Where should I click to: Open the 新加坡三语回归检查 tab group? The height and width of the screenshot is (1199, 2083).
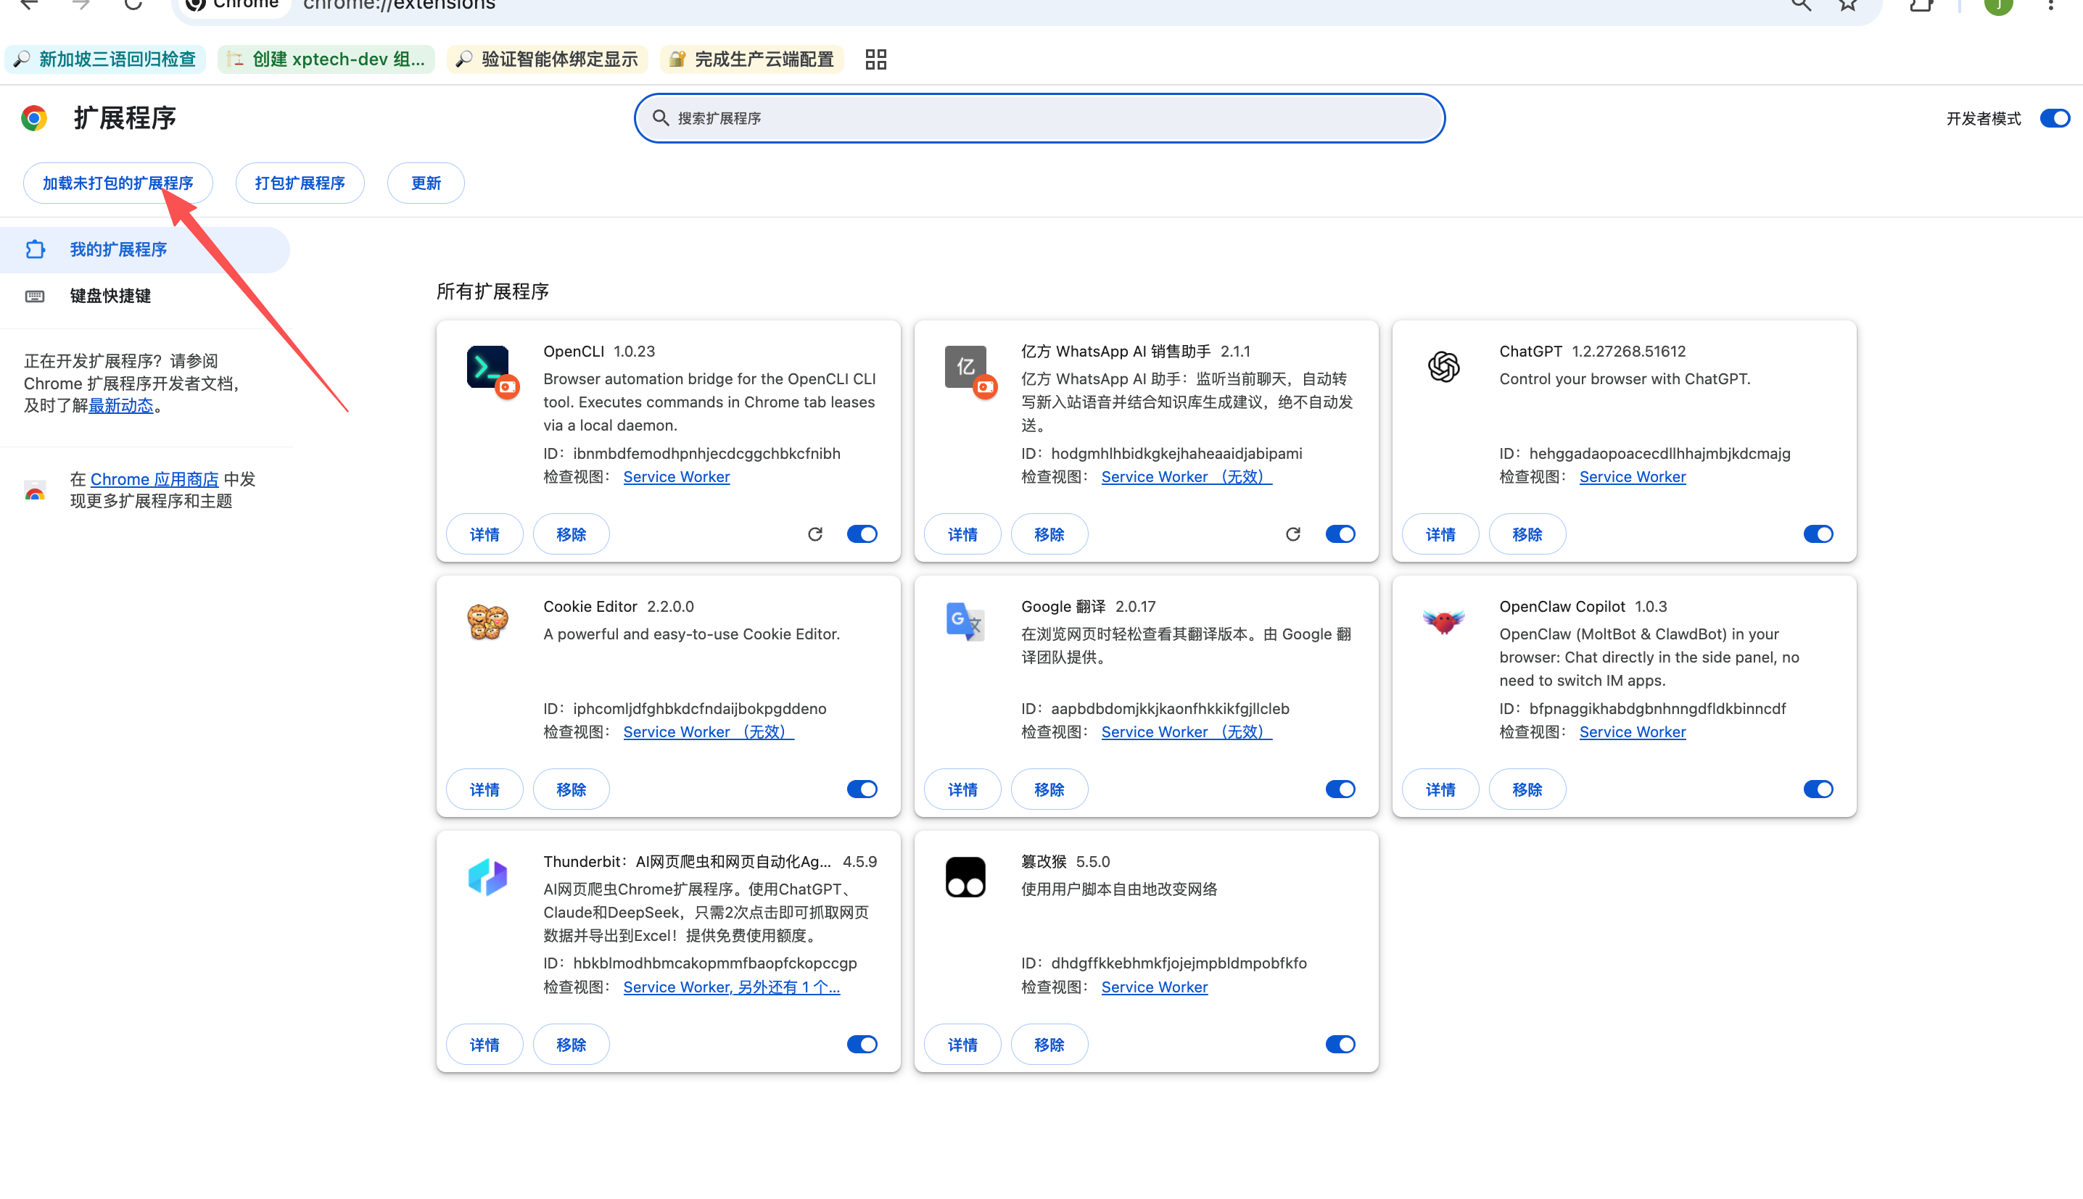pyautogui.click(x=105, y=59)
